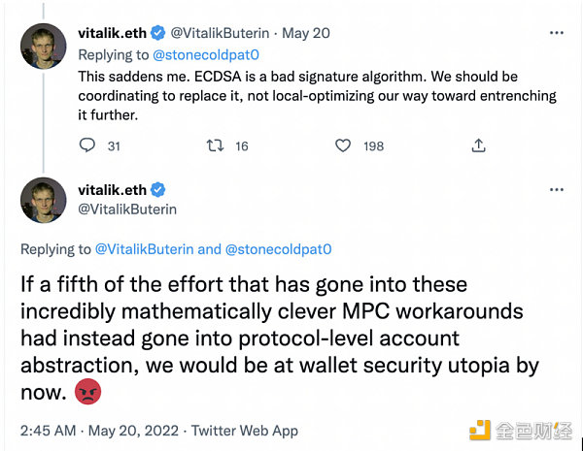Click the Twitter Web App source link
The height and width of the screenshot is (451, 583).
pos(246,431)
